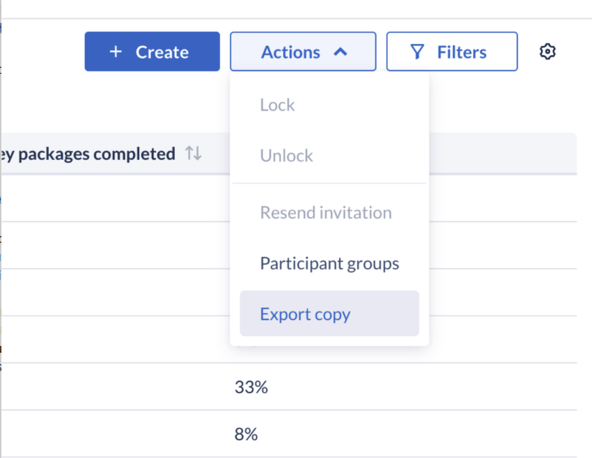Screen dimensions: 592x458
Task: Open the gear settings icon
Action: click(x=547, y=52)
